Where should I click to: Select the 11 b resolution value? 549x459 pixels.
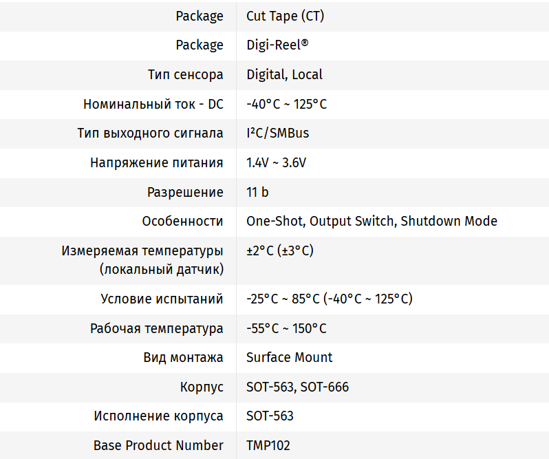point(257,192)
